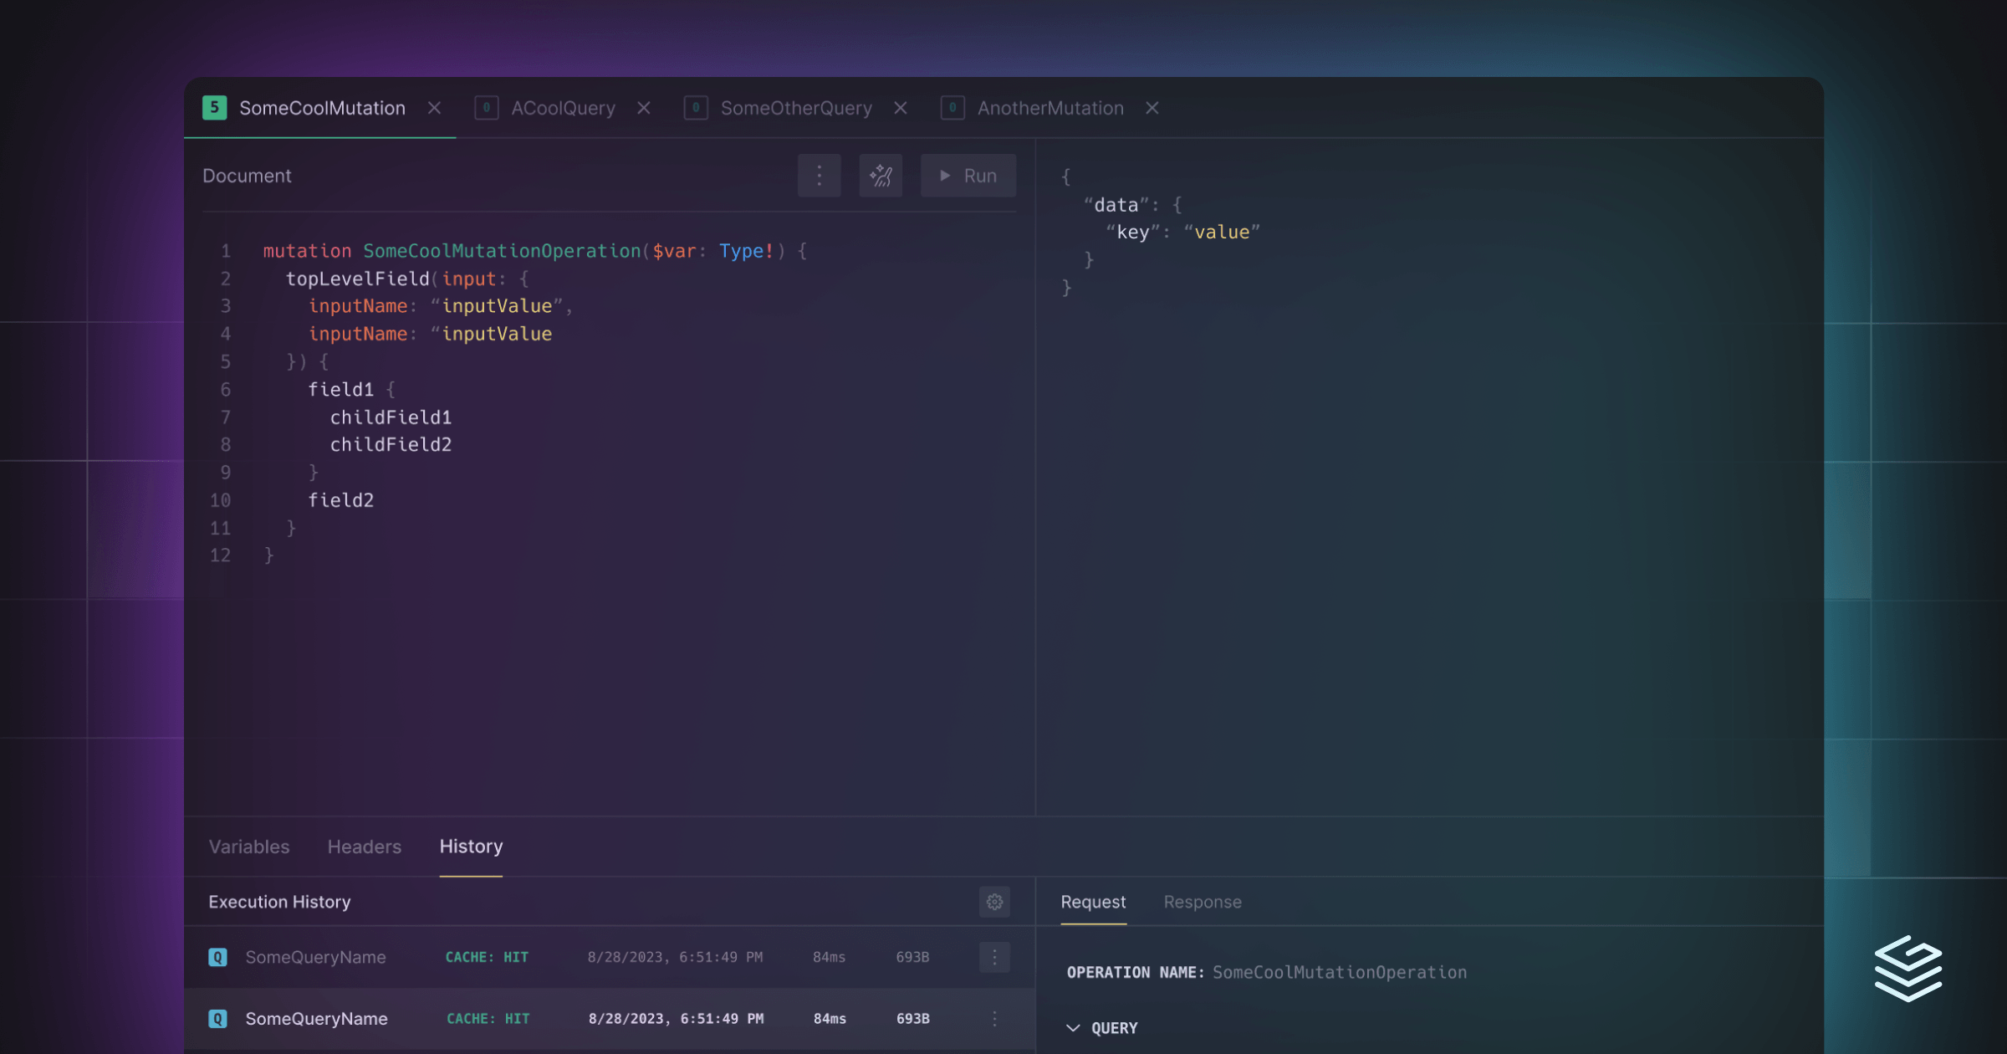Viewport: 2007px width, 1054px height.
Task: Click the Q icon of first history row
Action: 217,957
